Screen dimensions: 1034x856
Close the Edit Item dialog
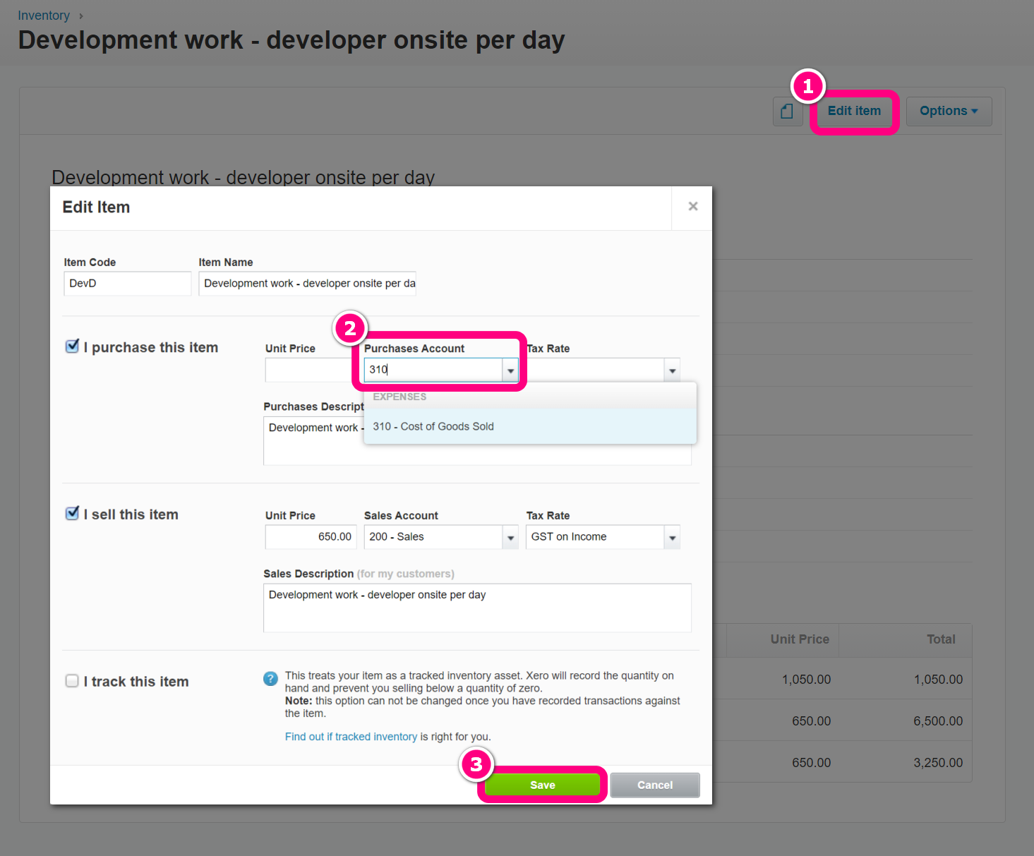692,207
